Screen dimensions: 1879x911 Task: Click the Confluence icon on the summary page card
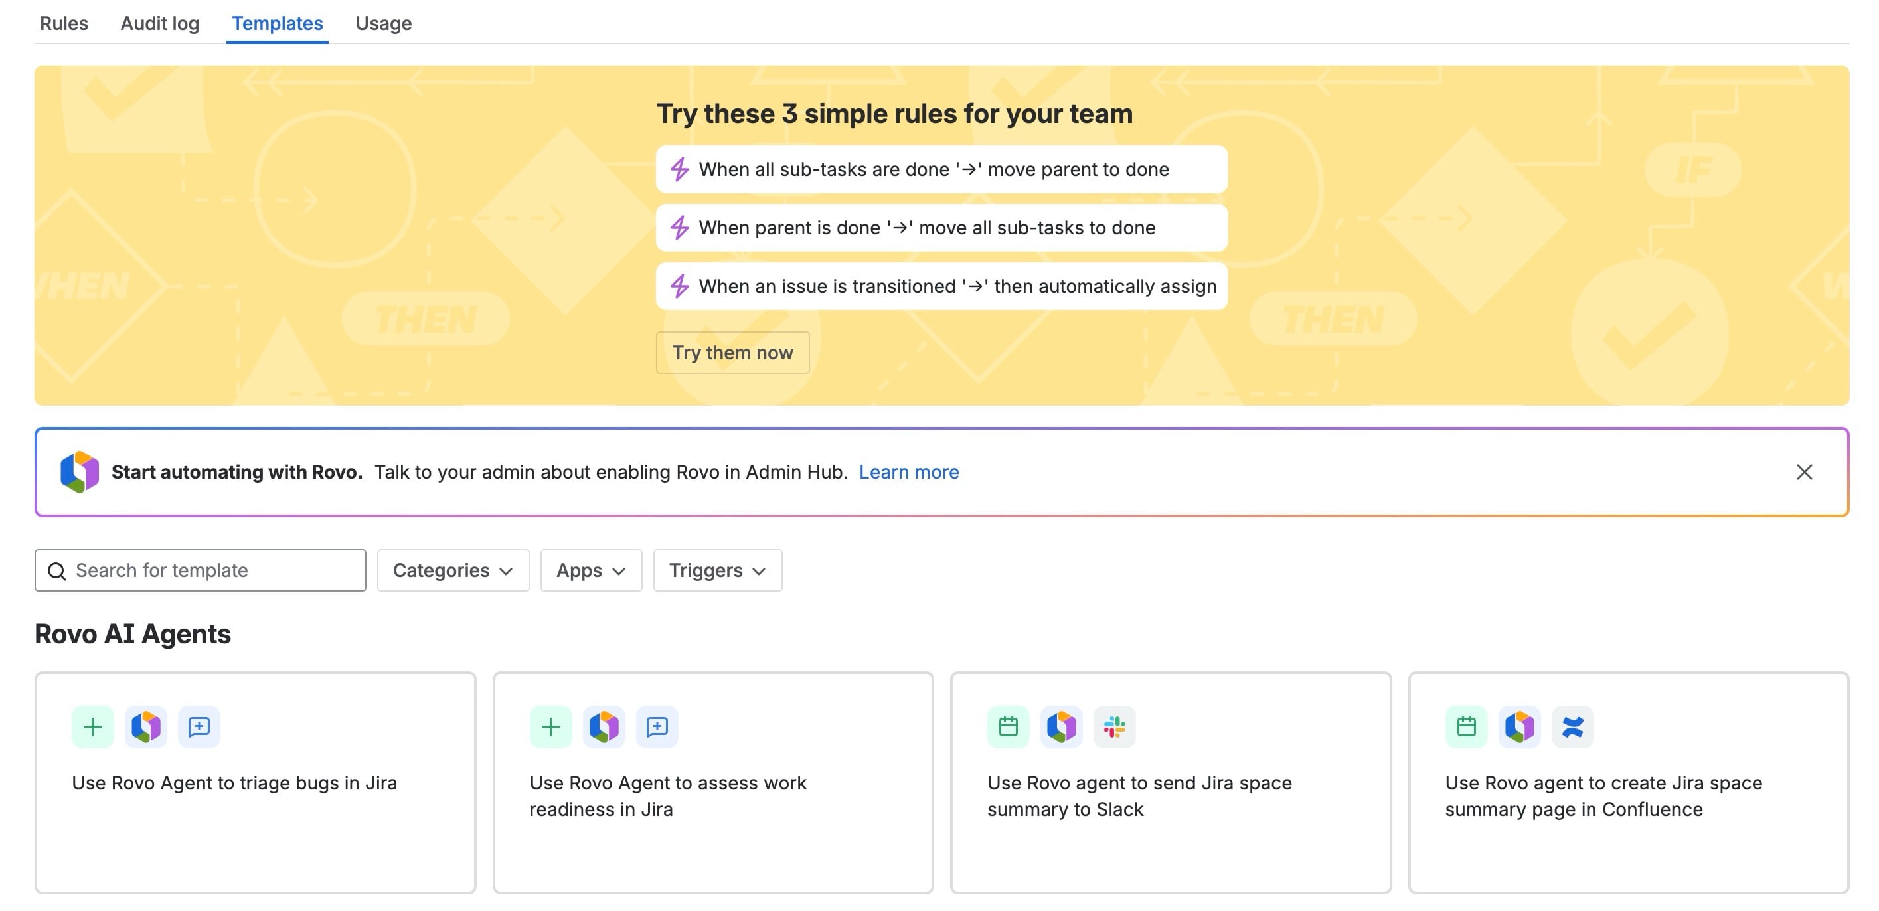pyautogui.click(x=1573, y=726)
